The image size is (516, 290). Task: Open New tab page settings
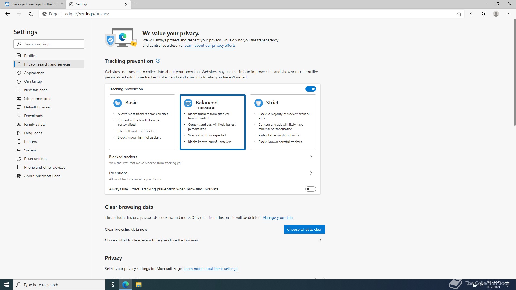pos(49,90)
